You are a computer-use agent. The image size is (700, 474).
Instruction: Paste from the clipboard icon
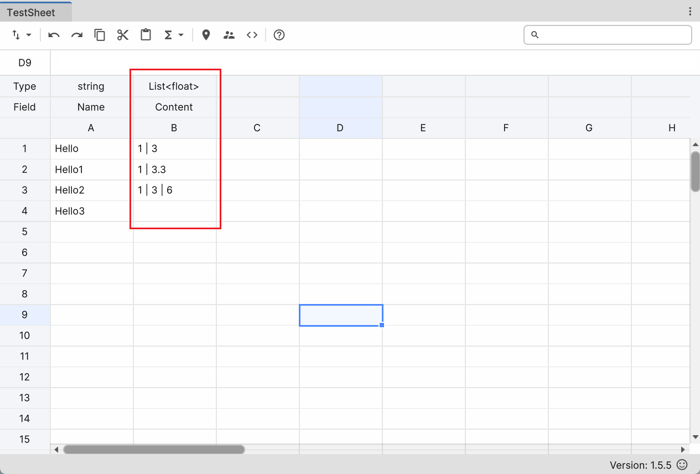click(x=146, y=35)
